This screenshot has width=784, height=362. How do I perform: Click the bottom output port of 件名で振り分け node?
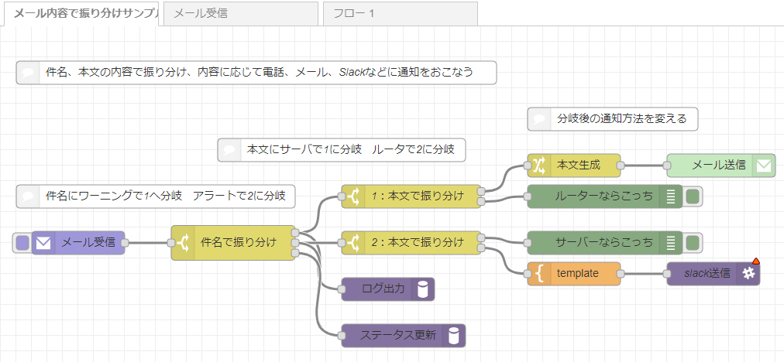pos(295,253)
